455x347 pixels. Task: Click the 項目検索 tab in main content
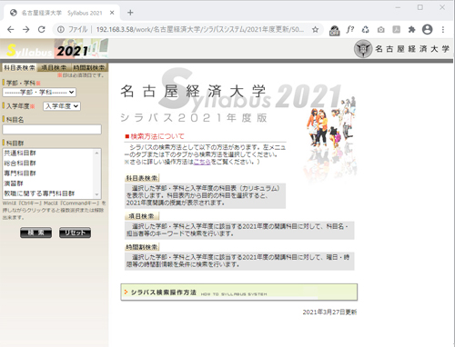(142, 216)
